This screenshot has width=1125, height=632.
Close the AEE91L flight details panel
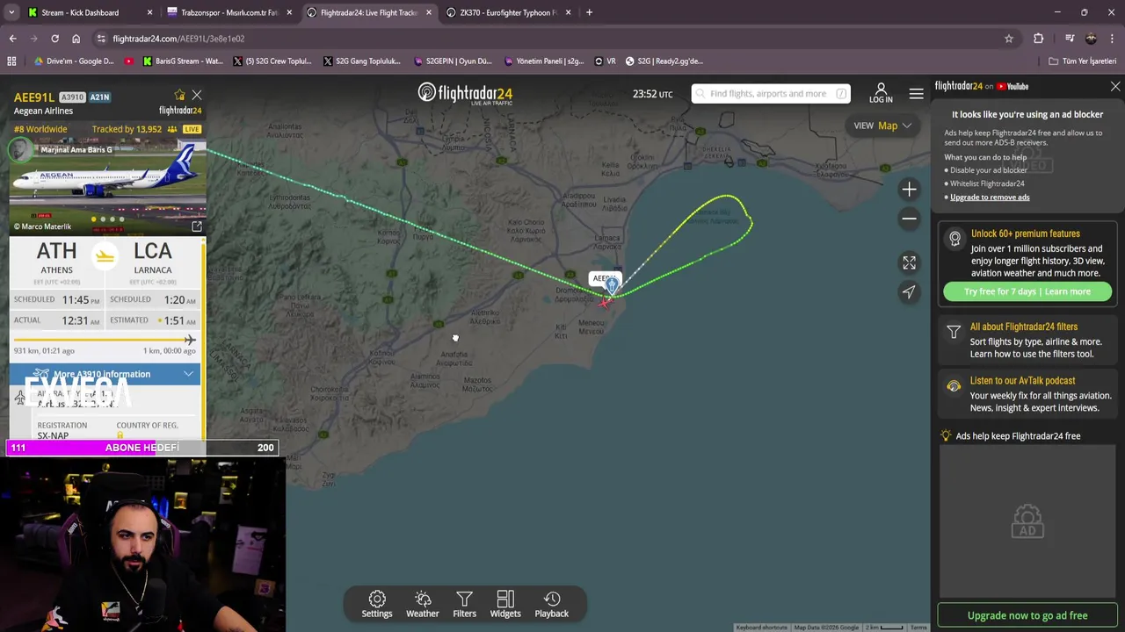[x=197, y=95]
